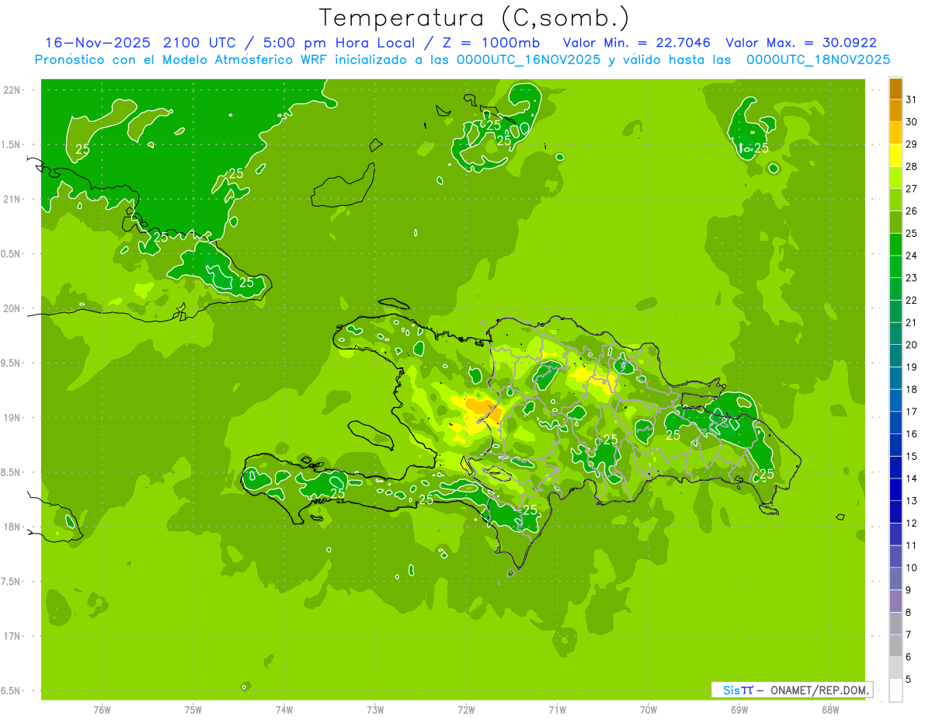This screenshot has height=720, width=932.
Task: Click the color scale segment between 12 and 13
Action: (895, 513)
